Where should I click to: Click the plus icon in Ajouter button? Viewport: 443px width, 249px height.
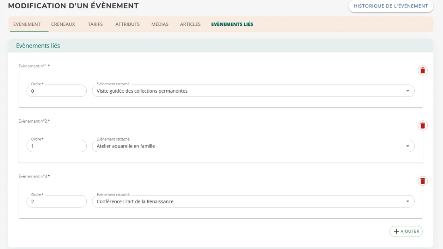point(396,231)
